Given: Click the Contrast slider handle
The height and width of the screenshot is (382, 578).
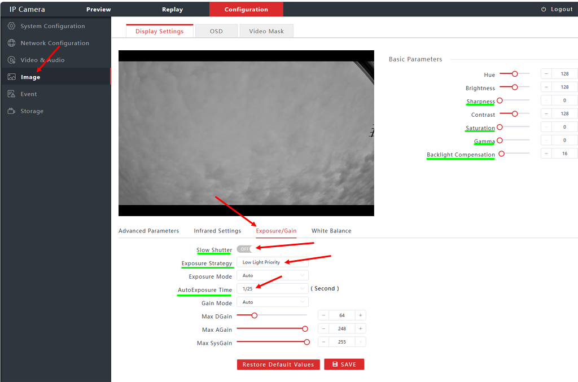Looking at the screenshot, I should (515, 113).
